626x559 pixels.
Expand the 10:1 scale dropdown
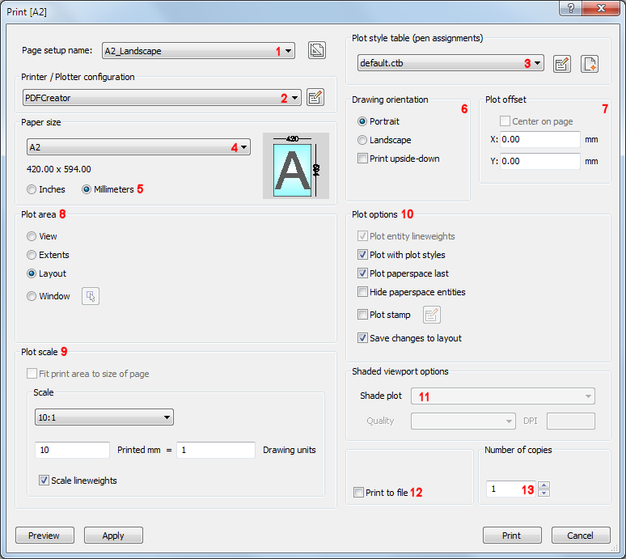point(167,417)
